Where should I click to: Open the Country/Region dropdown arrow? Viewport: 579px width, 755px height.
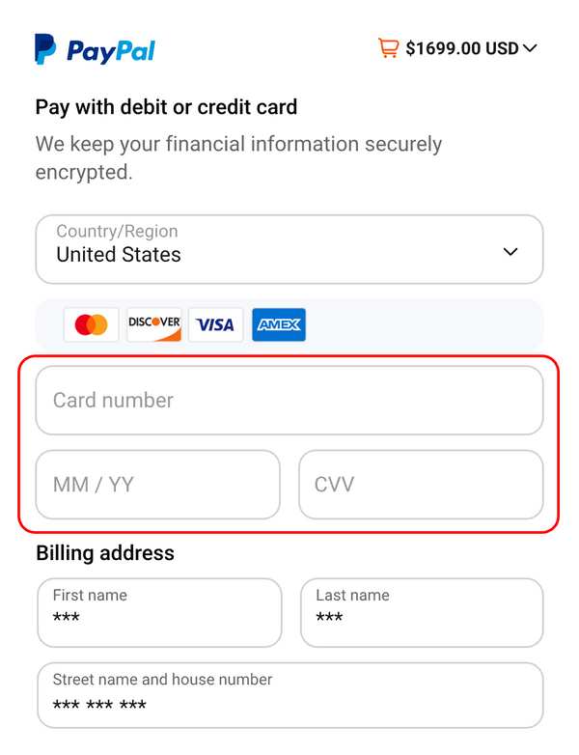510,252
